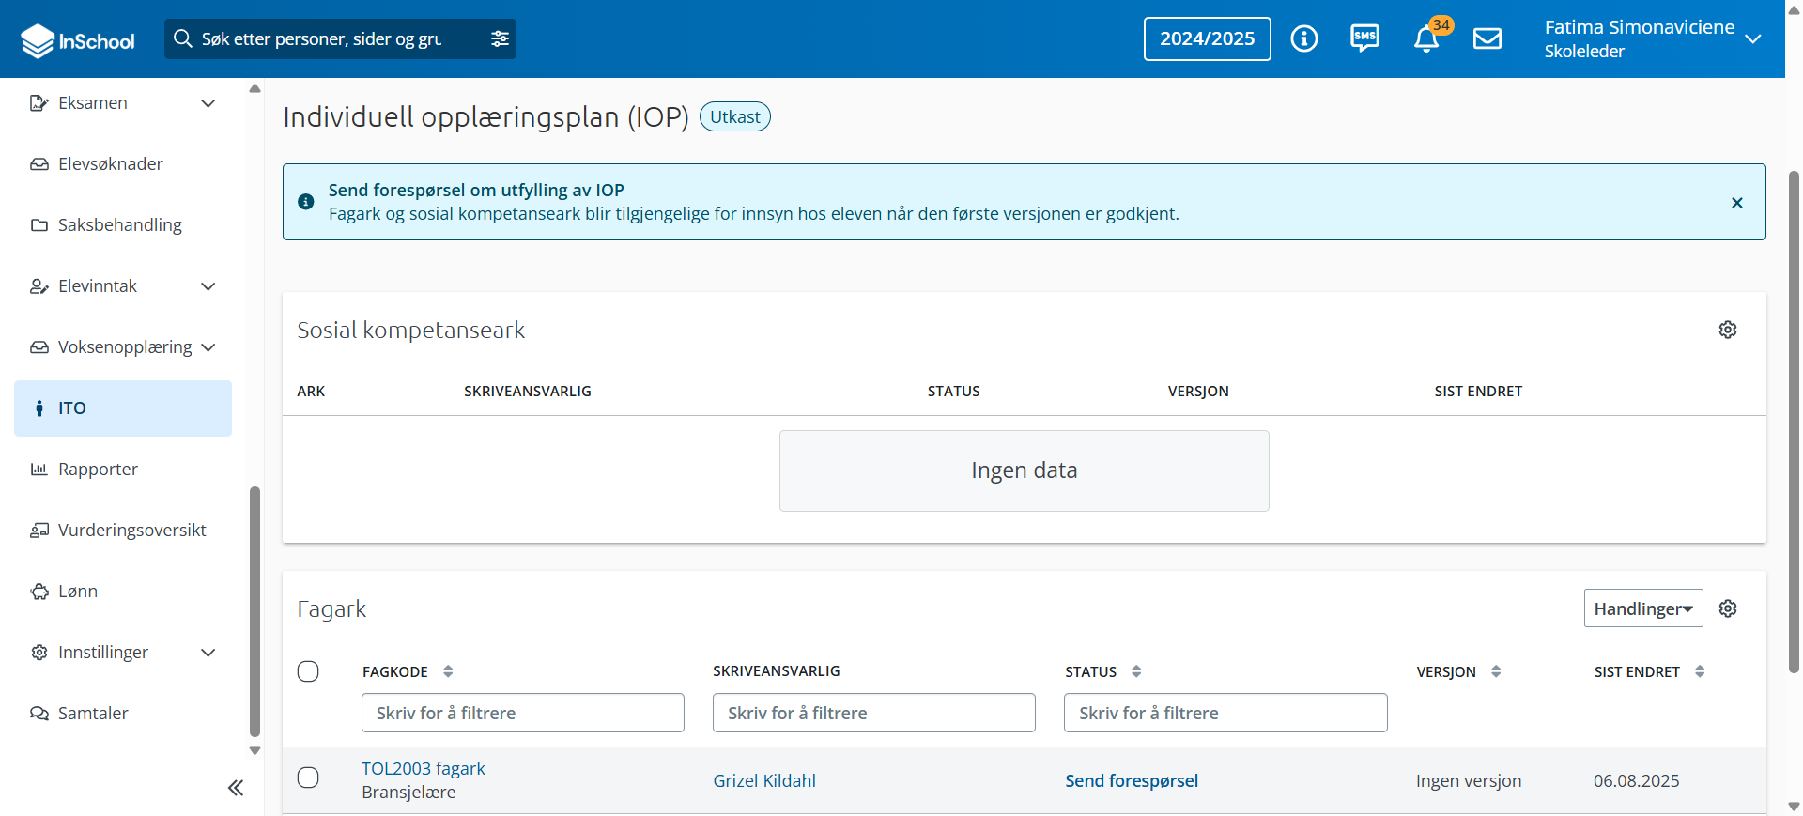This screenshot has width=1803, height=816.
Task: Close the info banner about IOP
Action: (x=1737, y=203)
